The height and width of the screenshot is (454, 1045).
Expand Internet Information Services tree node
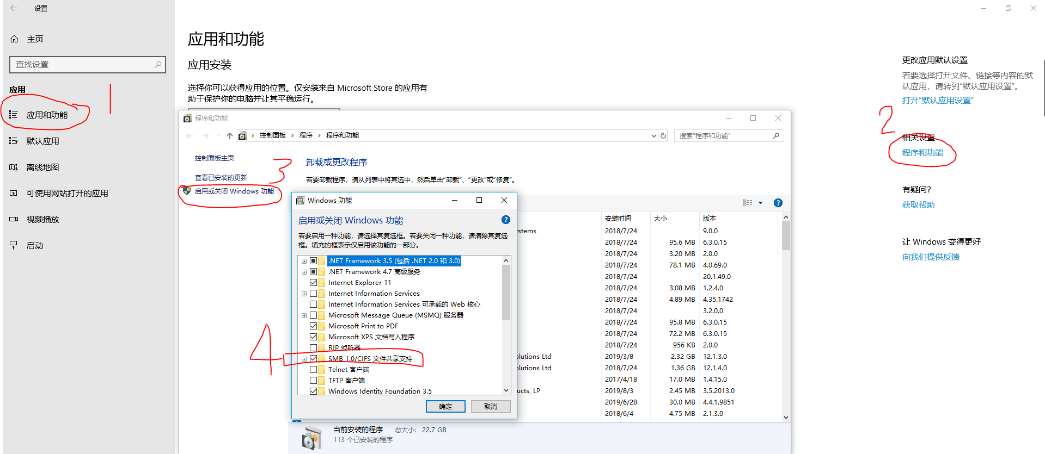tap(304, 294)
